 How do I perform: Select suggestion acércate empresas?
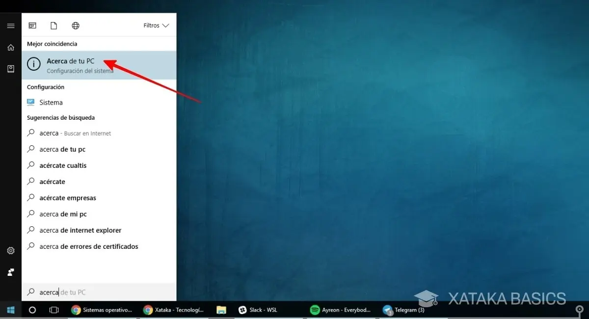click(x=99, y=198)
